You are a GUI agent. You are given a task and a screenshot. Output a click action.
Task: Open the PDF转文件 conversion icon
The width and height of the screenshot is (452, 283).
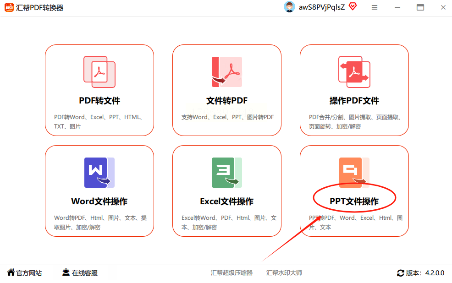[x=99, y=72]
